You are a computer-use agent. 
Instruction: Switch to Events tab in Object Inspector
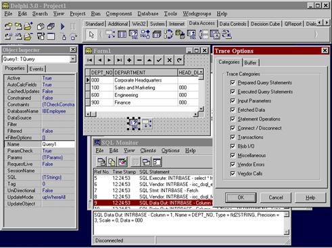coord(37,69)
